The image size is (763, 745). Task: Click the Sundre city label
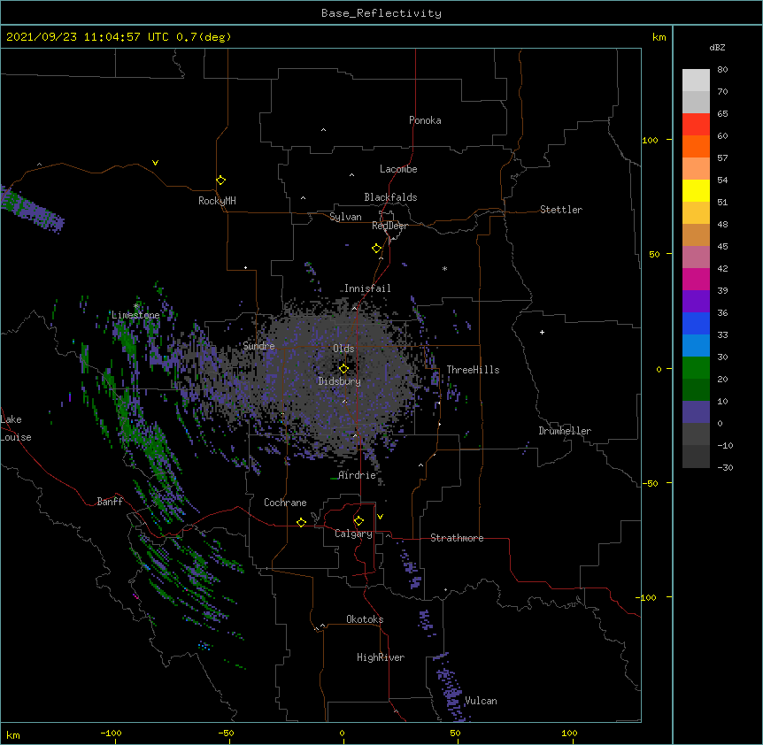[258, 346]
